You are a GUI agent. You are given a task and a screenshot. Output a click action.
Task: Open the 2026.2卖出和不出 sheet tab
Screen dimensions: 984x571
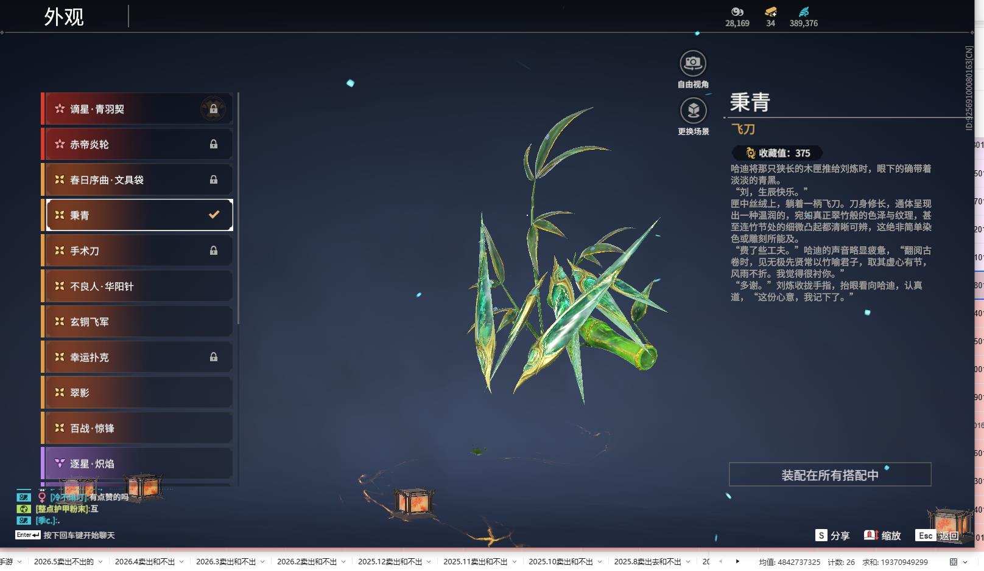coord(307,562)
